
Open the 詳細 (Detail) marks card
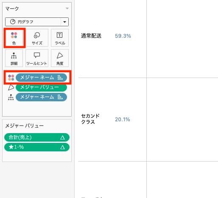point(14,58)
